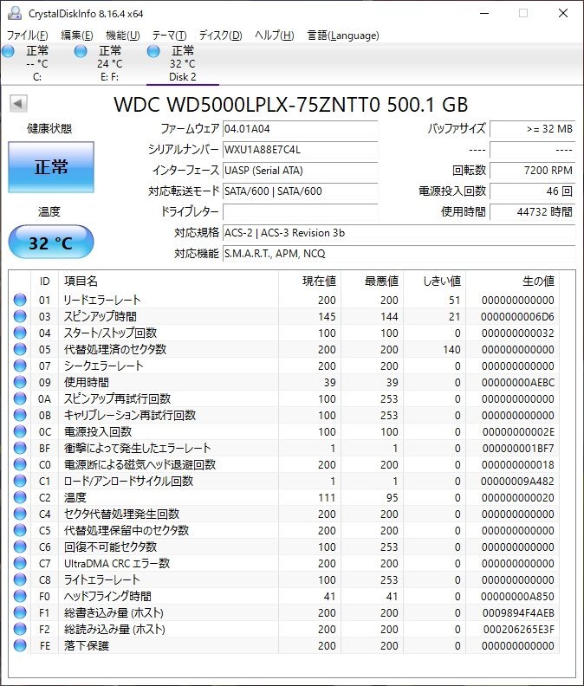Open the ディスク(D) menu
Viewport: 584px width, 686px height.
click(221, 36)
